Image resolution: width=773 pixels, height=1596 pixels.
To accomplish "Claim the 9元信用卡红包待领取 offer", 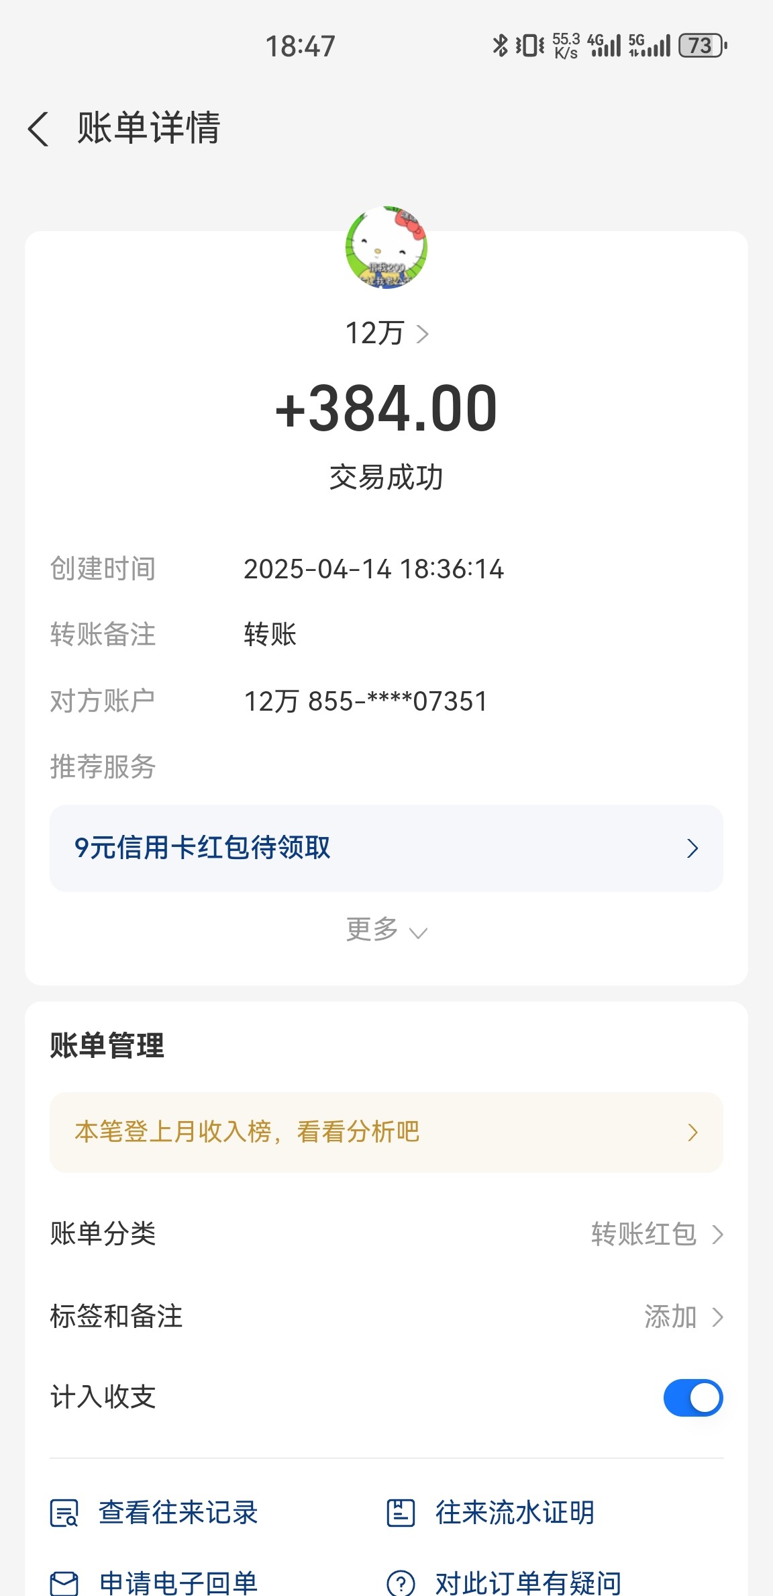I will point(386,848).
